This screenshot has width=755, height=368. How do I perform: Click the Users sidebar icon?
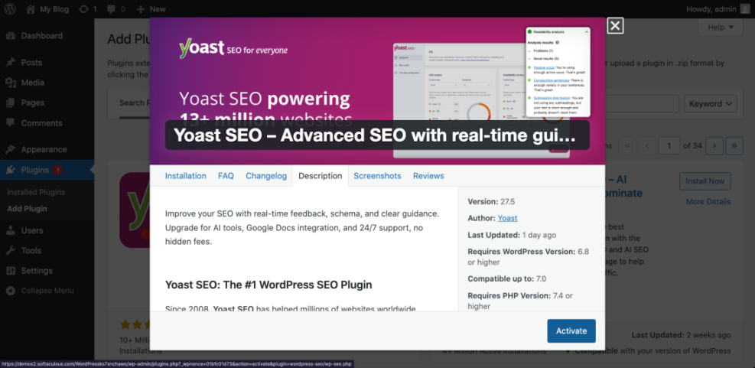[11, 231]
